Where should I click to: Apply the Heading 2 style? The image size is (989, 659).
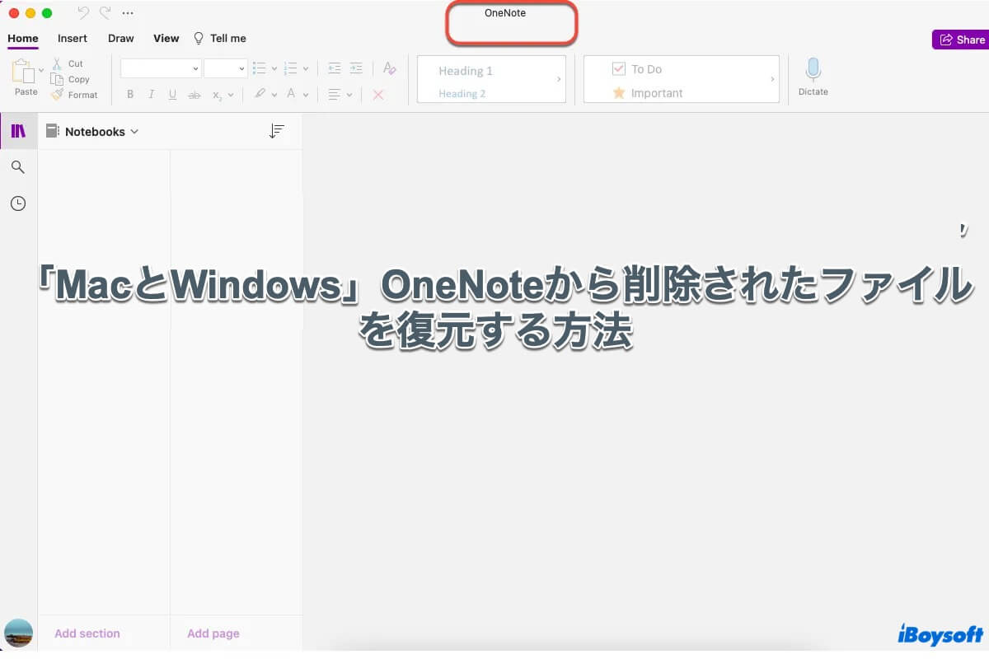[462, 93]
